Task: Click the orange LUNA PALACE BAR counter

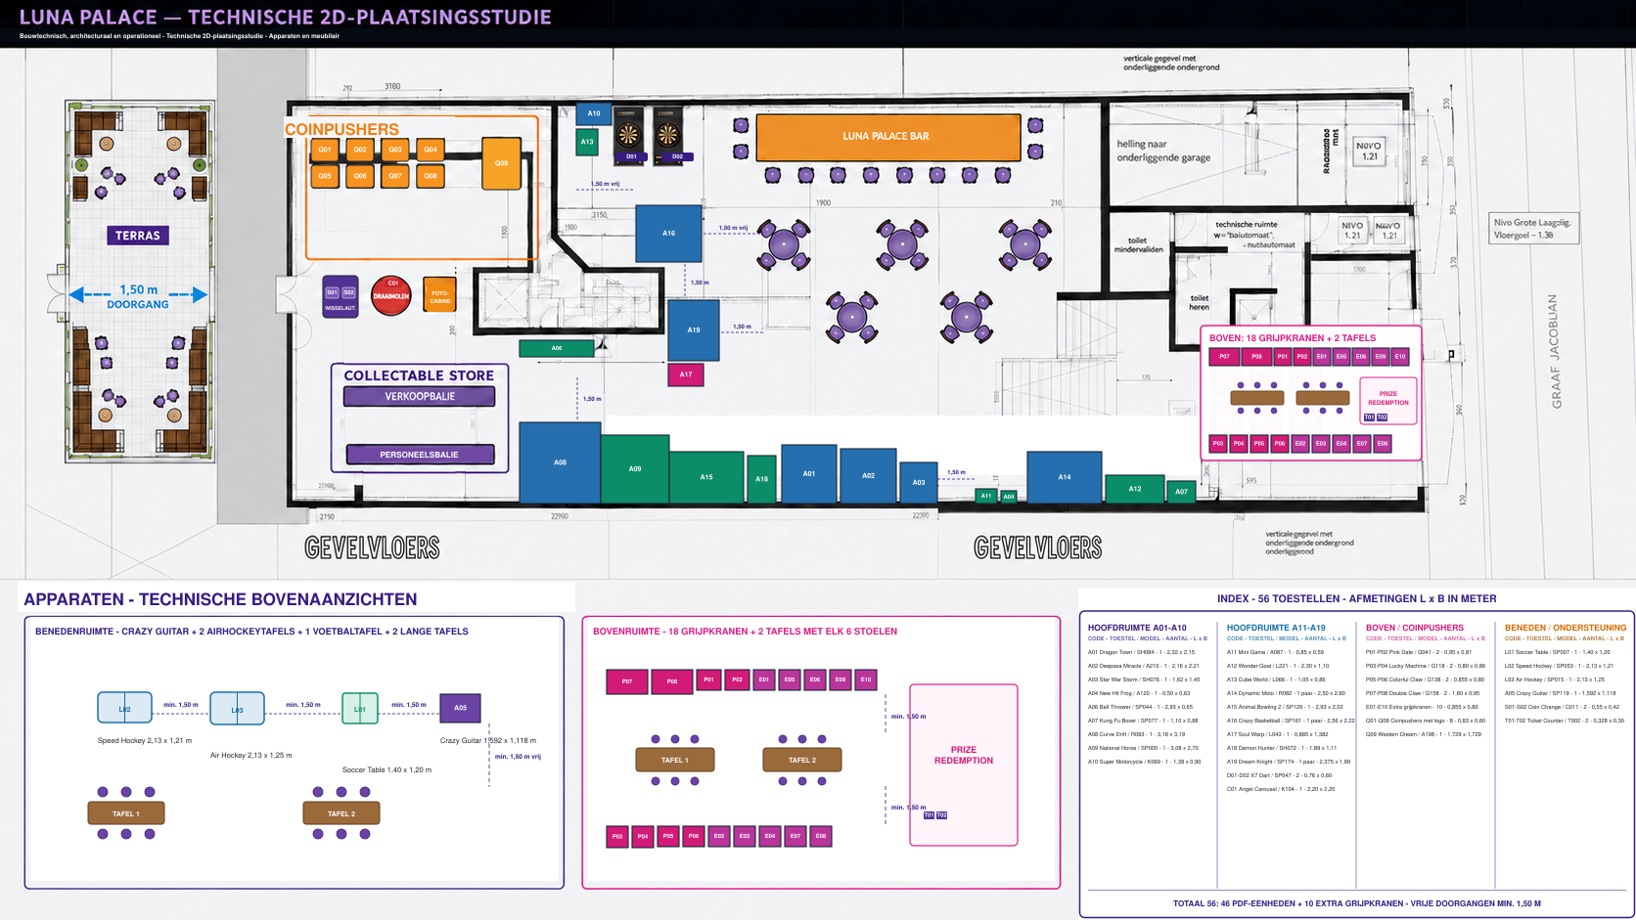Action: point(887,137)
